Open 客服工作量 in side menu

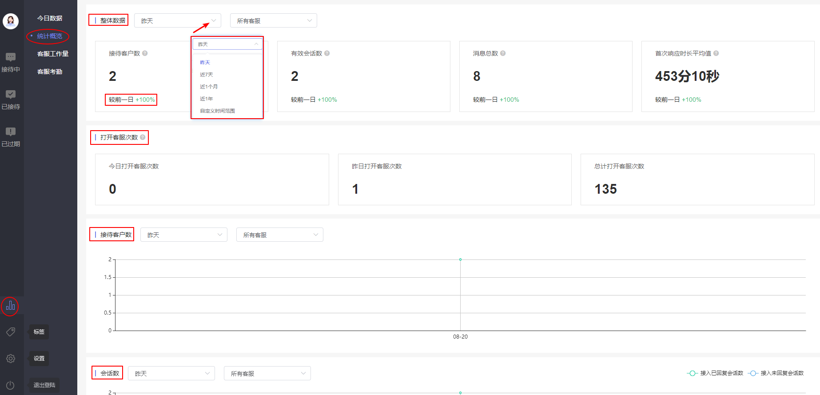point(53,54)
